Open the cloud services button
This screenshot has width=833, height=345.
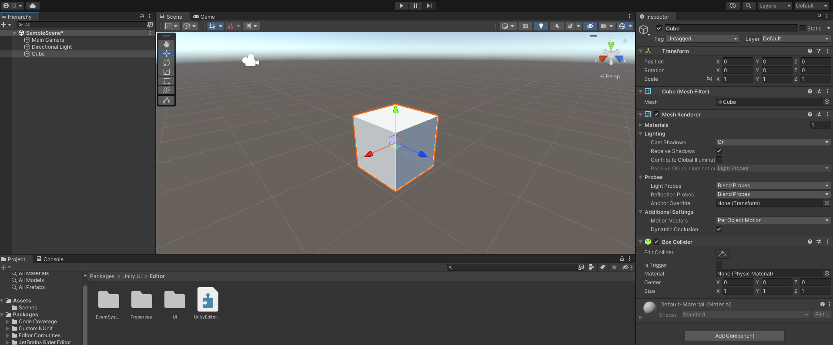pos(33,6)
